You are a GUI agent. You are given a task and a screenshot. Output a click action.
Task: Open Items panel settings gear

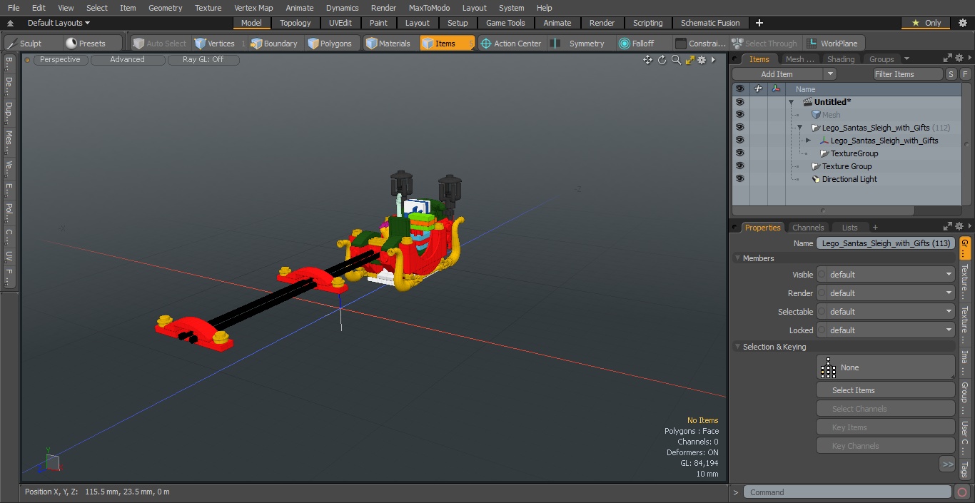click(x=959, y=59)
